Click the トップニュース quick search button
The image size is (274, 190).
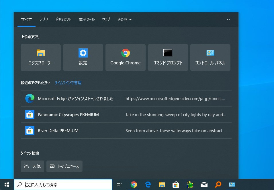pos(64,166)
